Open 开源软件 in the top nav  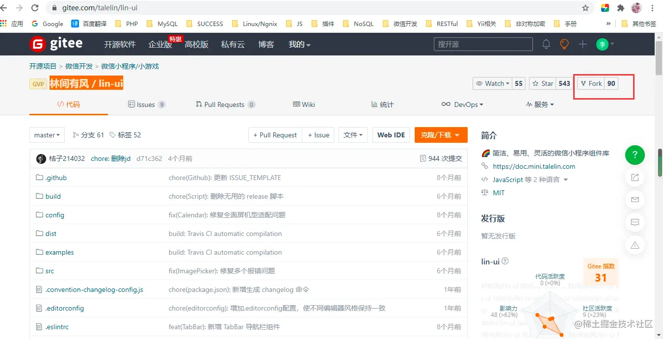[120, 44]
